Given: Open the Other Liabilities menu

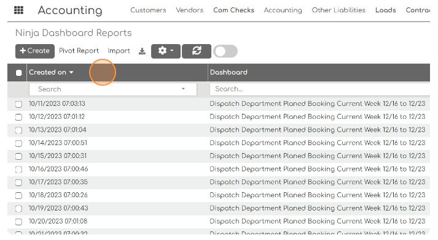Looking at the screenshot, I should click(x=338, y=10).
